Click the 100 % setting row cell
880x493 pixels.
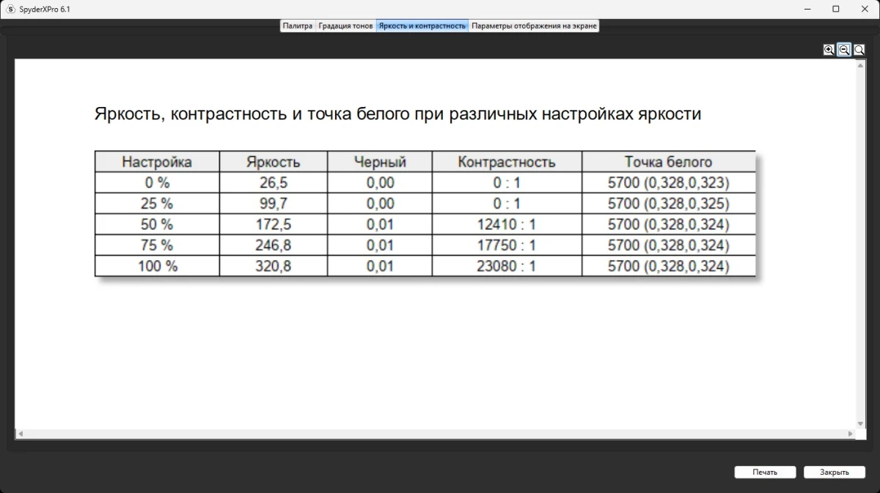pos(157,266)
